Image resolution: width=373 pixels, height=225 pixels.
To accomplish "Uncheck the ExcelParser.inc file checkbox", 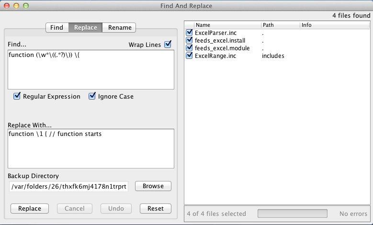I will [x=189, y=33].
